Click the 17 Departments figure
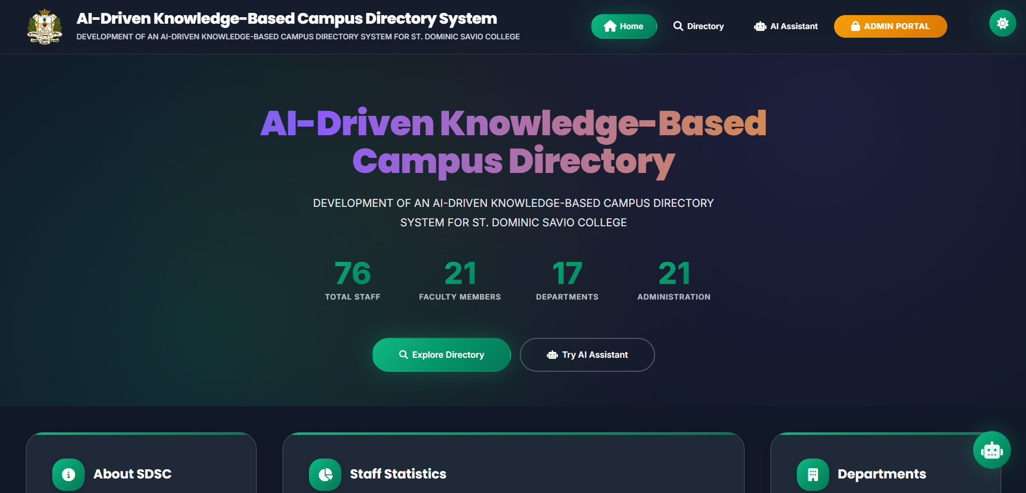Screen dimensions: 1026x493 coord(567,273)
